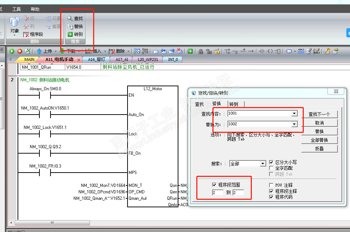Click the insert coil icon

pyautogui.click(x=270, y=51)
